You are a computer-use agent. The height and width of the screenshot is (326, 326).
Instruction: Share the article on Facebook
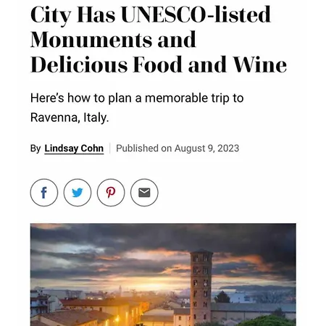point(44,193)
